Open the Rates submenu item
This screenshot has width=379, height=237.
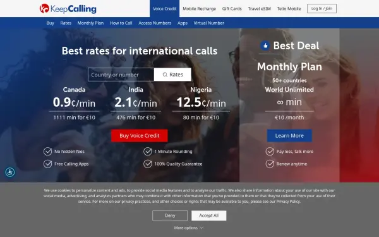click(66, 23)
